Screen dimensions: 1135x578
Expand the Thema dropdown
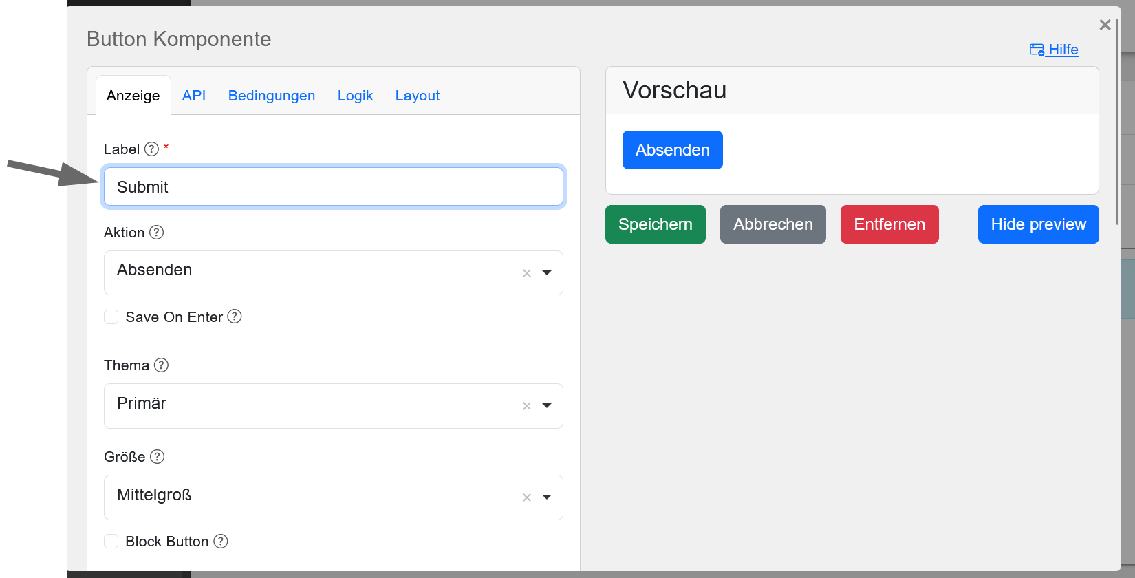tap(547, 406)
